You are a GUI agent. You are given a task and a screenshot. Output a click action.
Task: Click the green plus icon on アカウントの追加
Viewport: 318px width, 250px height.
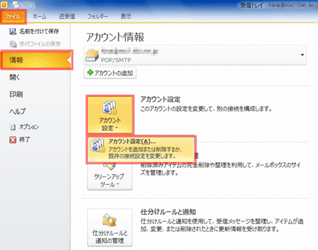point(90,73)
